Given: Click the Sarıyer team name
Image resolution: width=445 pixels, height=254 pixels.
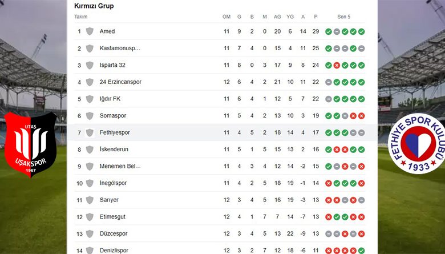Looking at the screenshot, I should pyautogui.click(x=110, y=200).
